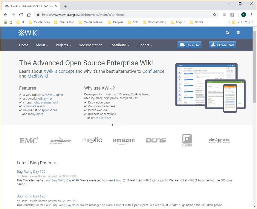The height and width of the screenshot is (209, 257).
Task: Open the Chrome three-dot menu
Action: pyautogui.click(x=251, y=15)
